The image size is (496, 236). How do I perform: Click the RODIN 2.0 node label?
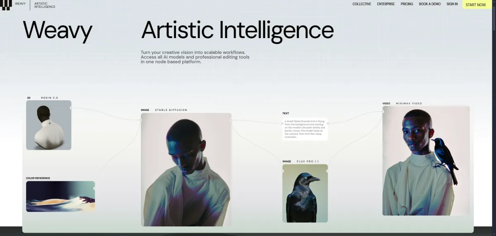tap(50, 98)
